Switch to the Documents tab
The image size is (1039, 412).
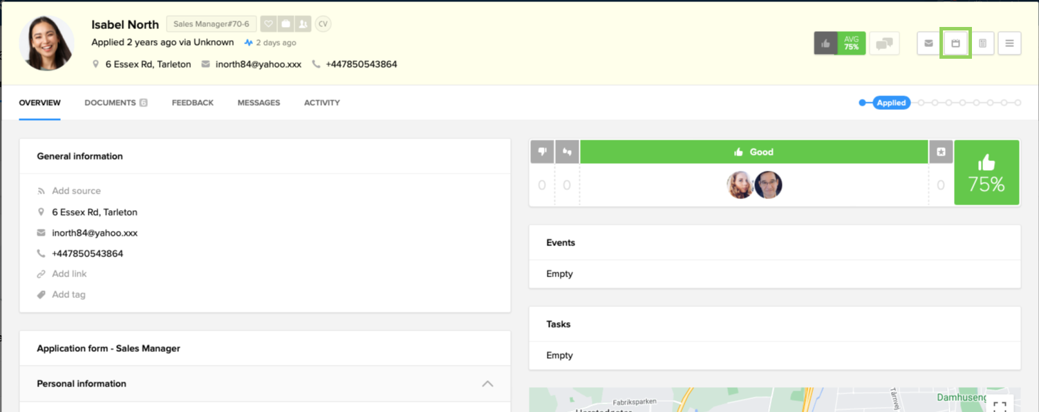(116, 103)
